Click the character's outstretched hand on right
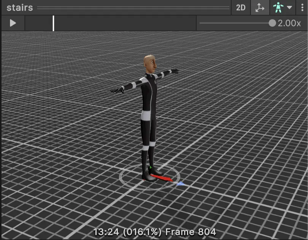This screenshot has height=240, width=308. (174, 71)
